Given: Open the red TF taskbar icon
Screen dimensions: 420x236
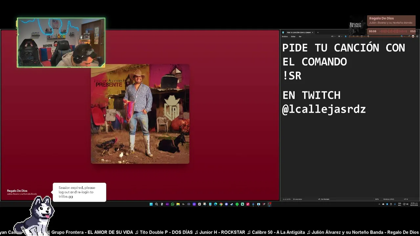Looking at the screenshot, I should tap(264, 204).
